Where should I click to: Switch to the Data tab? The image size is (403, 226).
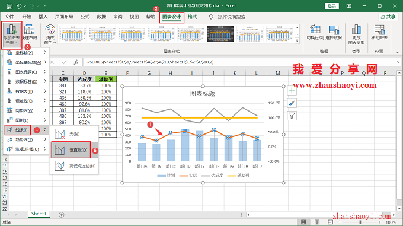(x=101, y=17)
